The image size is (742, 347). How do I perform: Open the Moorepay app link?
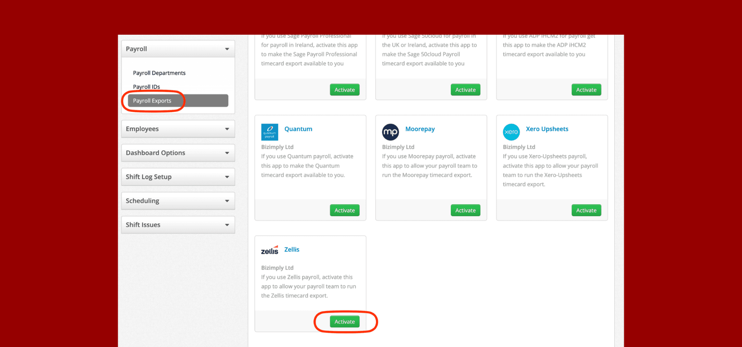pyautogui.click(x=420, y=129)
